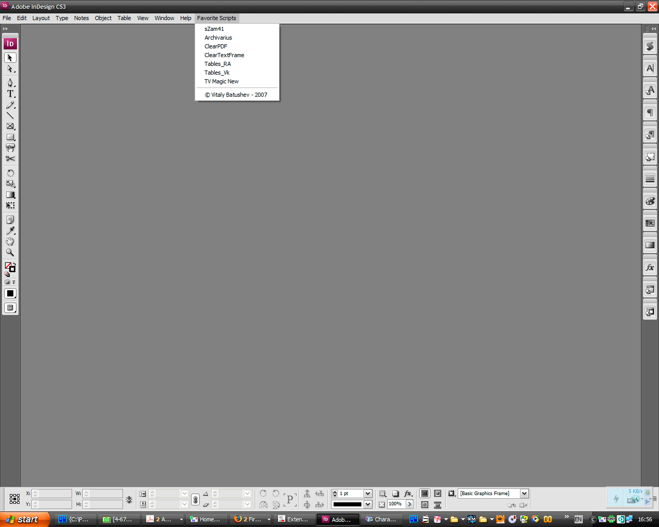Reset default fill and stroke icon
Image resolution: width=659 pixels, height=527 pixels.
pos(7,274)
